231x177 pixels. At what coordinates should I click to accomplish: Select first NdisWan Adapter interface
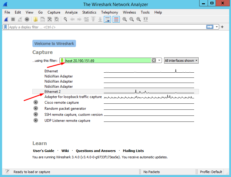(x=116, y=76)
